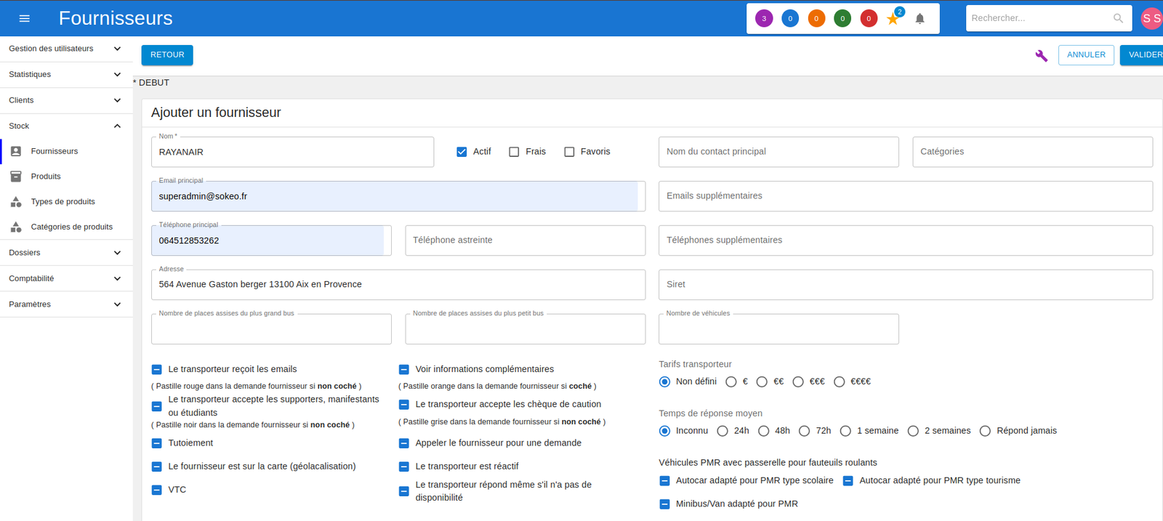Go to Catégories de produits
The image size is (1163, 521).
[71, 227]
